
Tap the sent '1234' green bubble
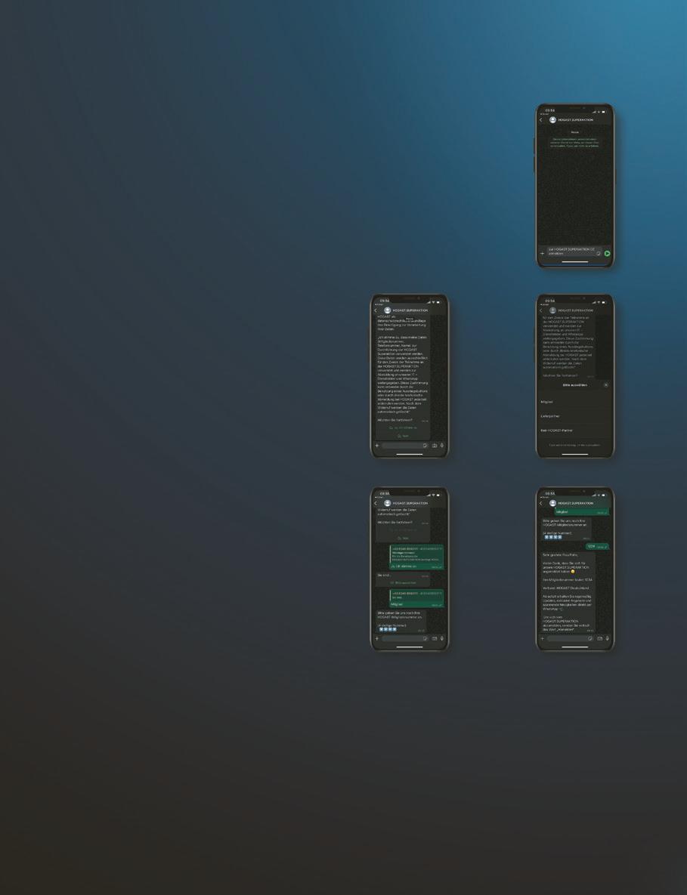(x=597, y=546)
